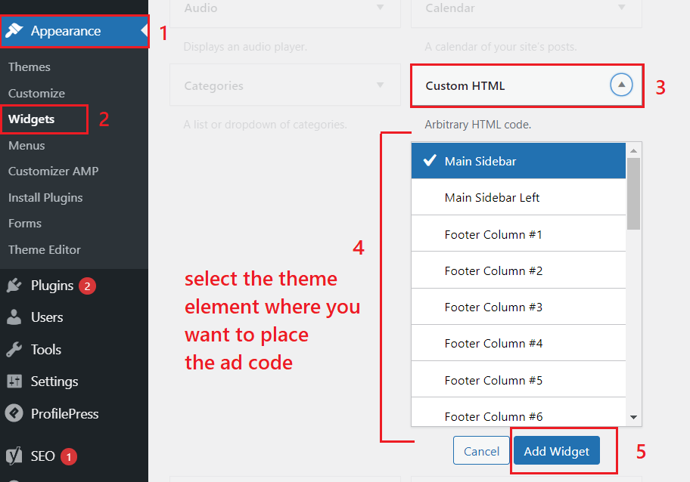
Task: Click the Add Widget button
Action: [x=556, y=450]
